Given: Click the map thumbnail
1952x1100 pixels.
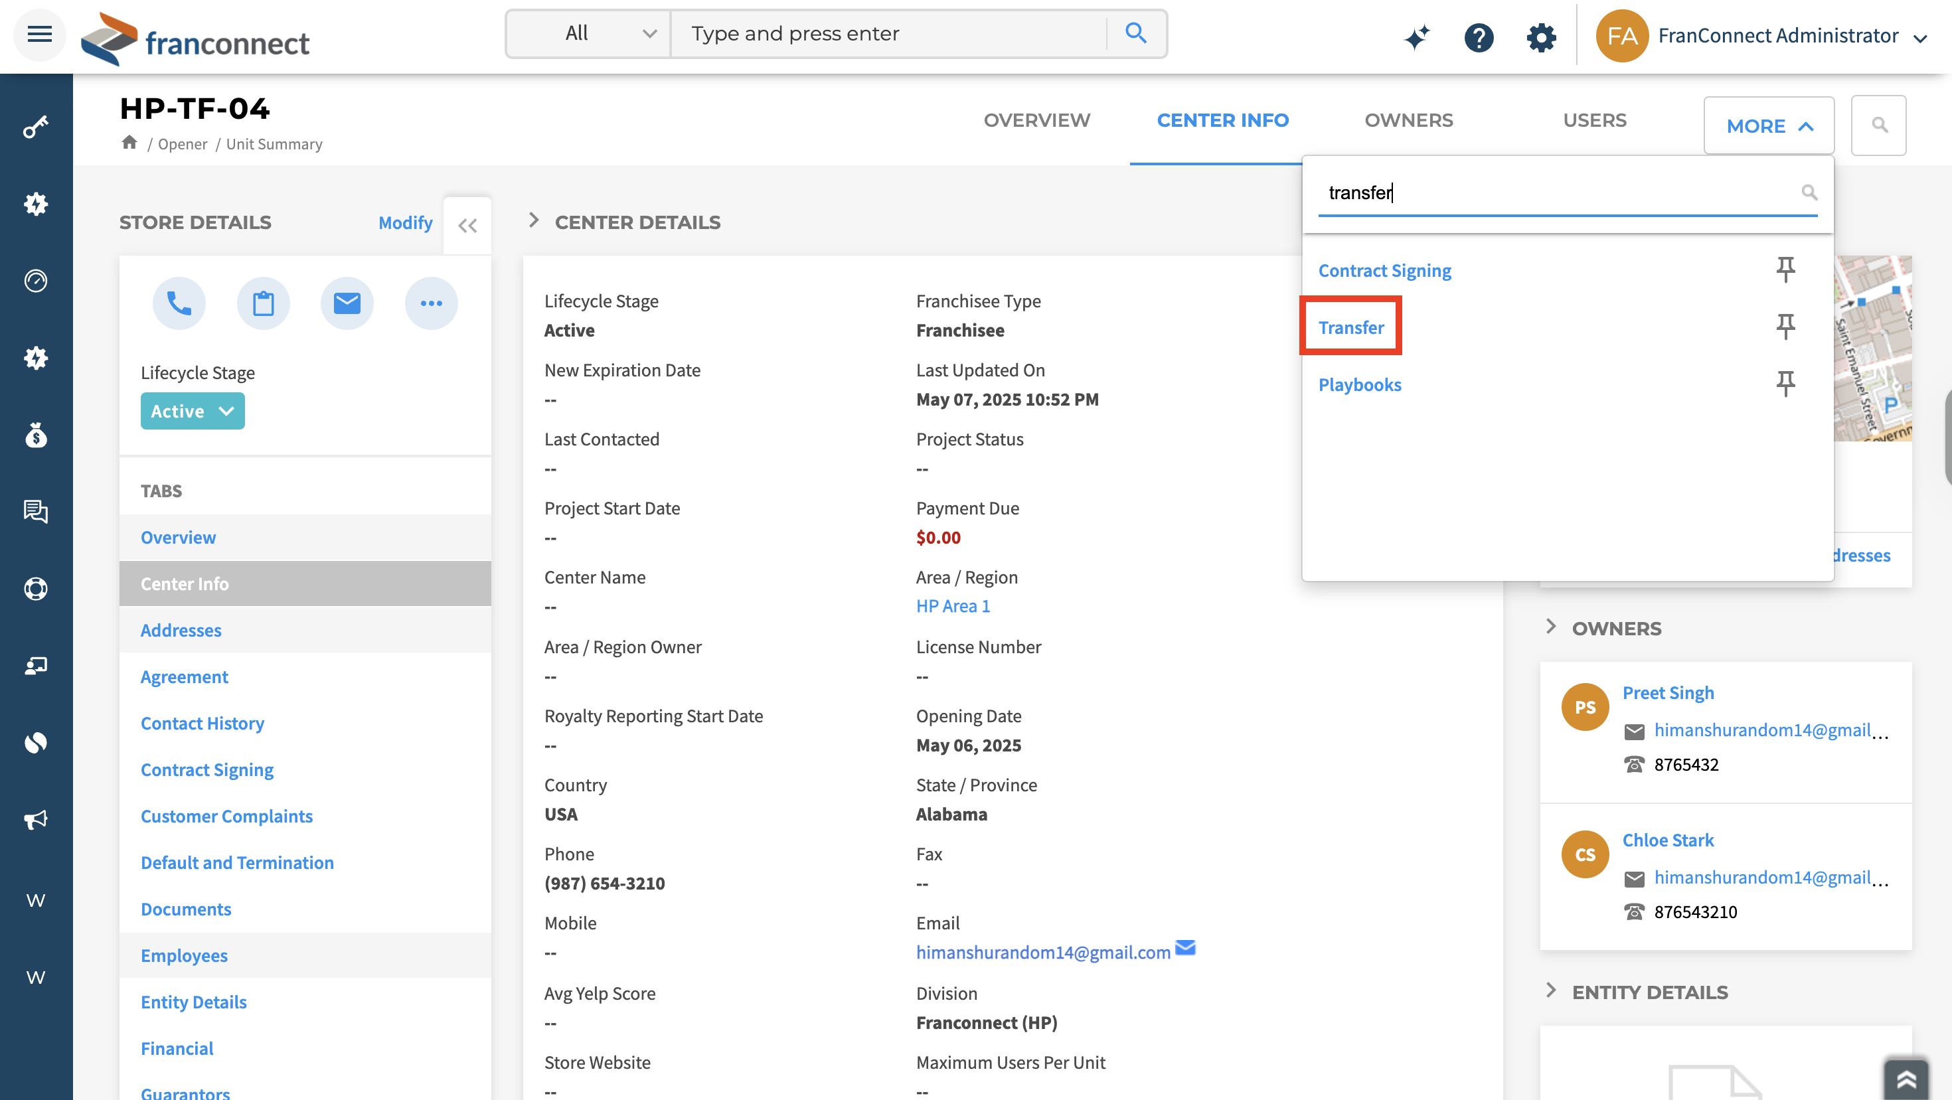Looking at the screenshot, I should (1872, 349).
